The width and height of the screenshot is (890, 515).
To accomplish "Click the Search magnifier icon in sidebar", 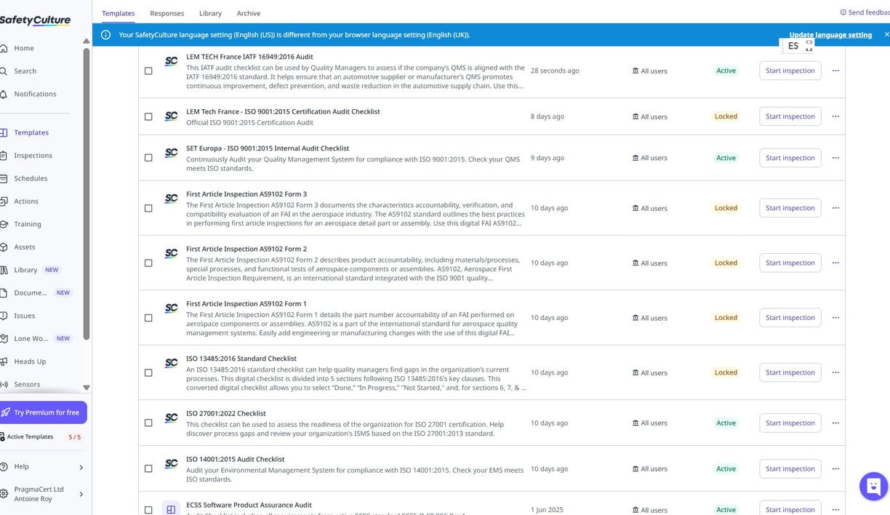I will click(4, 71).
